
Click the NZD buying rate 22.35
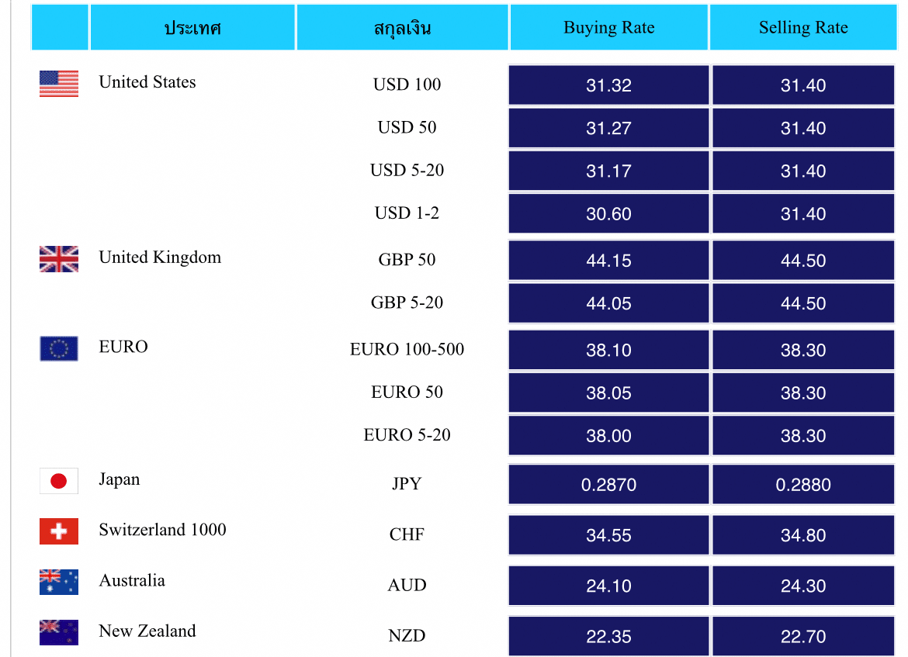(x=608, y=636)
